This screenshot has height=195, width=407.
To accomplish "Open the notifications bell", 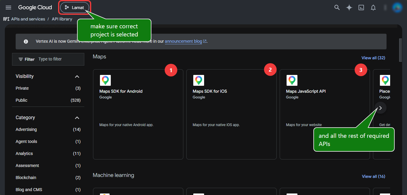I will (x=373, y=8).
